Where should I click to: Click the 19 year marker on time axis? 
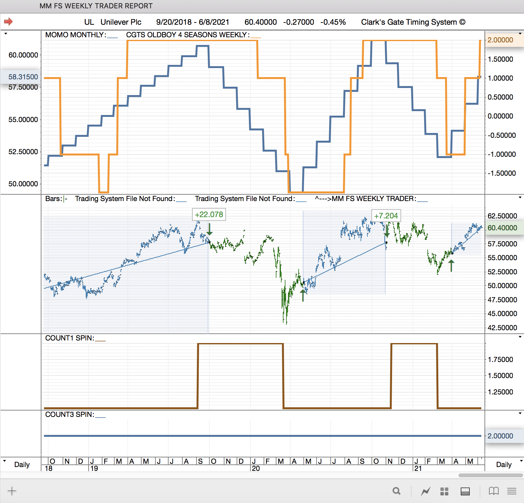[94, 468]
